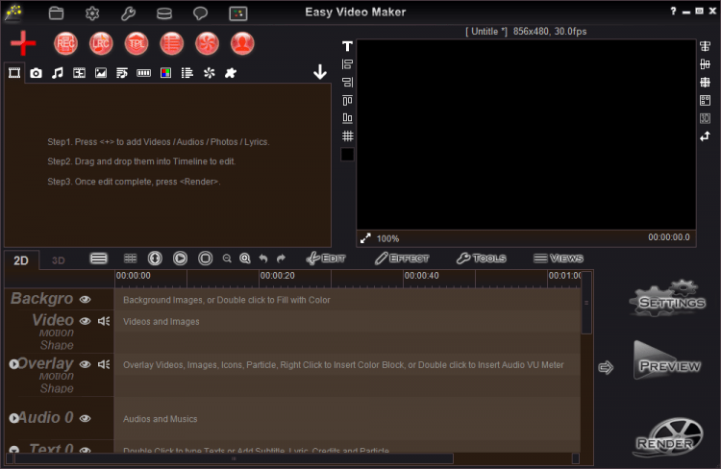Open the REC screen recorder
The height and width of the screenshot is (469, 721).
[x=65, y=43]
